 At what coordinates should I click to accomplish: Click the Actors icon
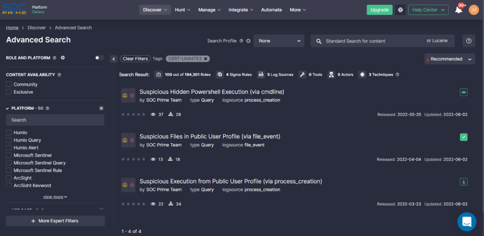pyautogui.click(x=331, y=74)
